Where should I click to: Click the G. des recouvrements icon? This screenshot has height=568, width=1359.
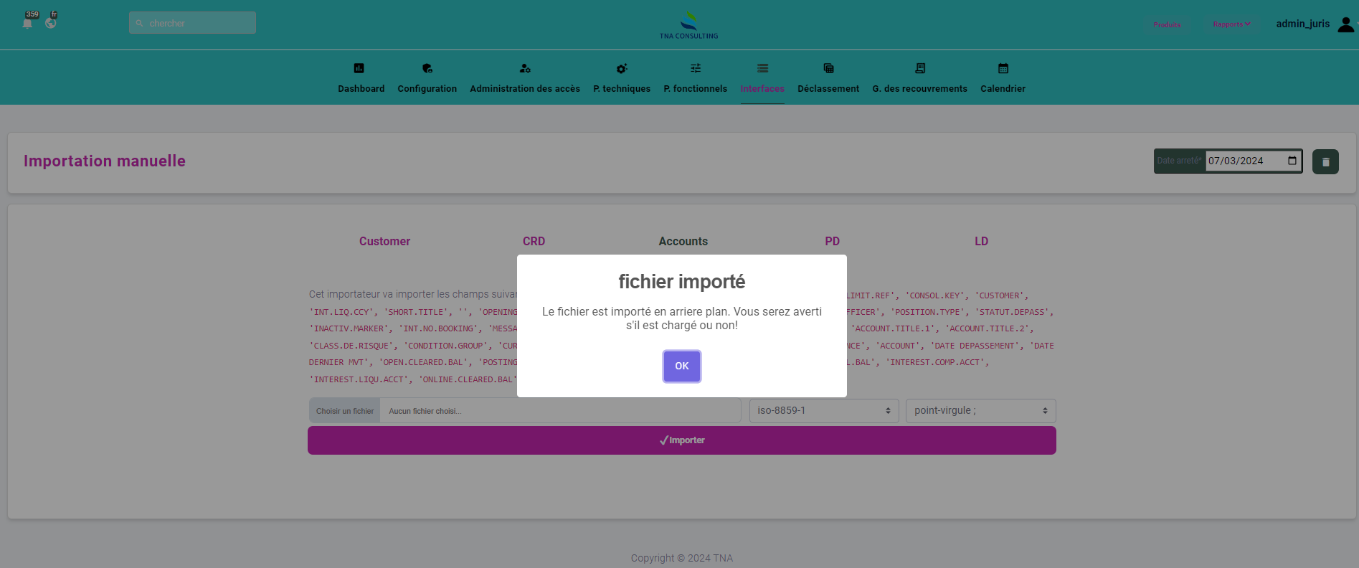920,68
